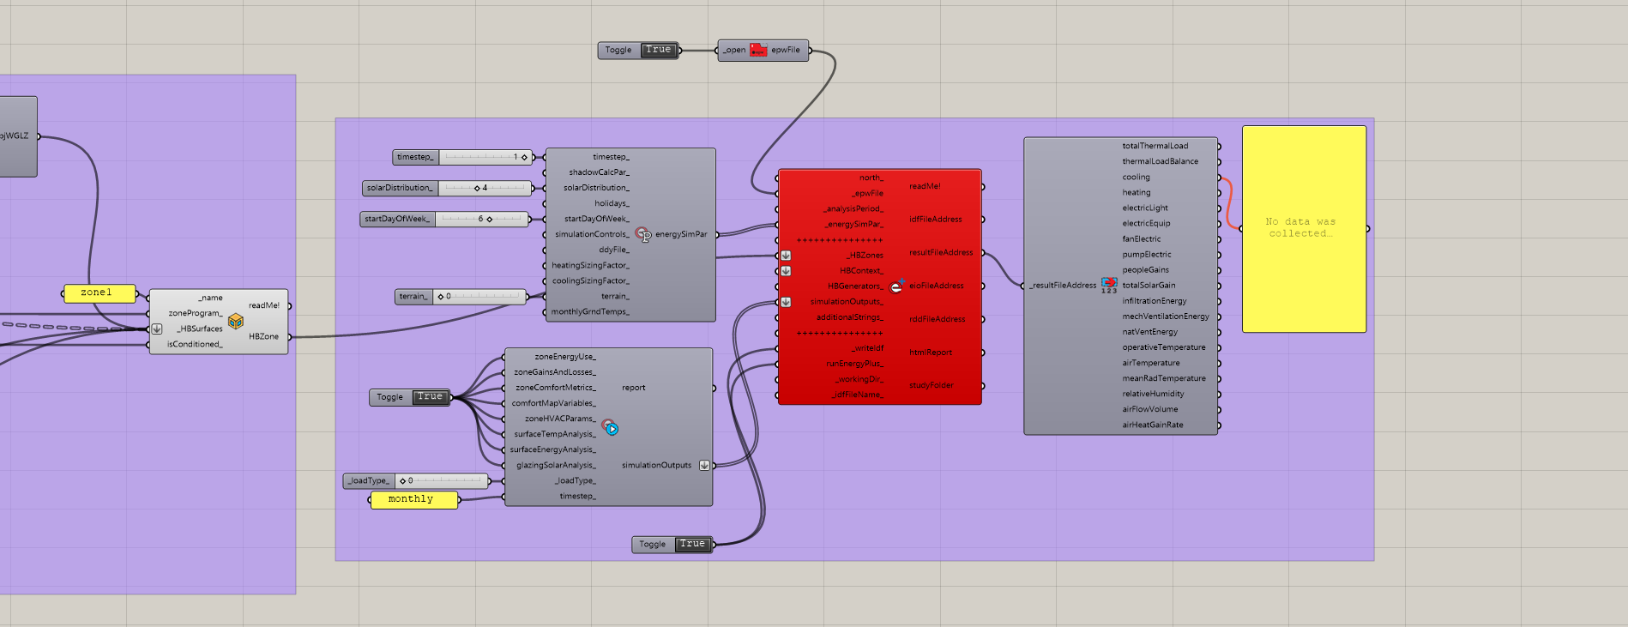Click the totalSolarGain output
The height and width of the screenshot is (627, 1628).
click(1149, 286)
